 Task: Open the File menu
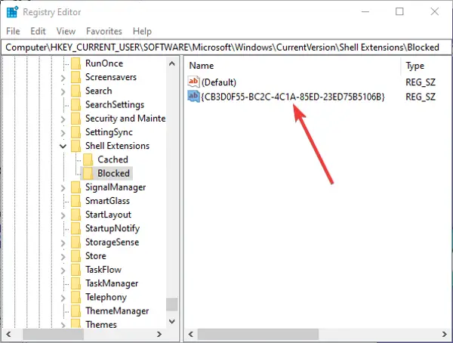click(13, 31)
